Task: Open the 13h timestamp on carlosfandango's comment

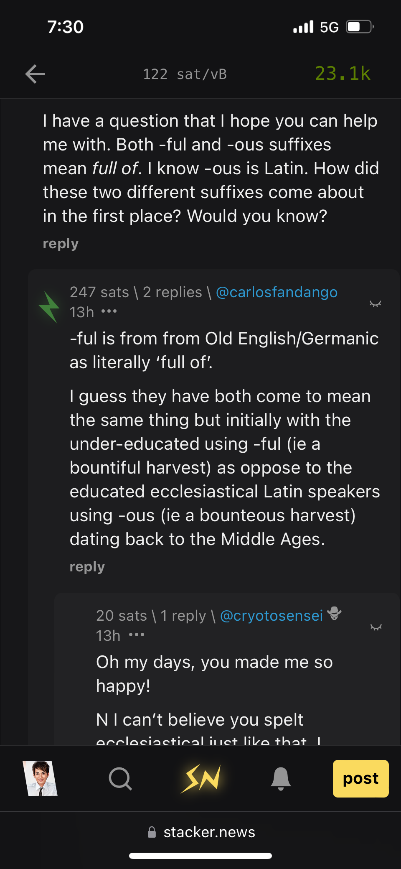Action: (x=82, y=312)
